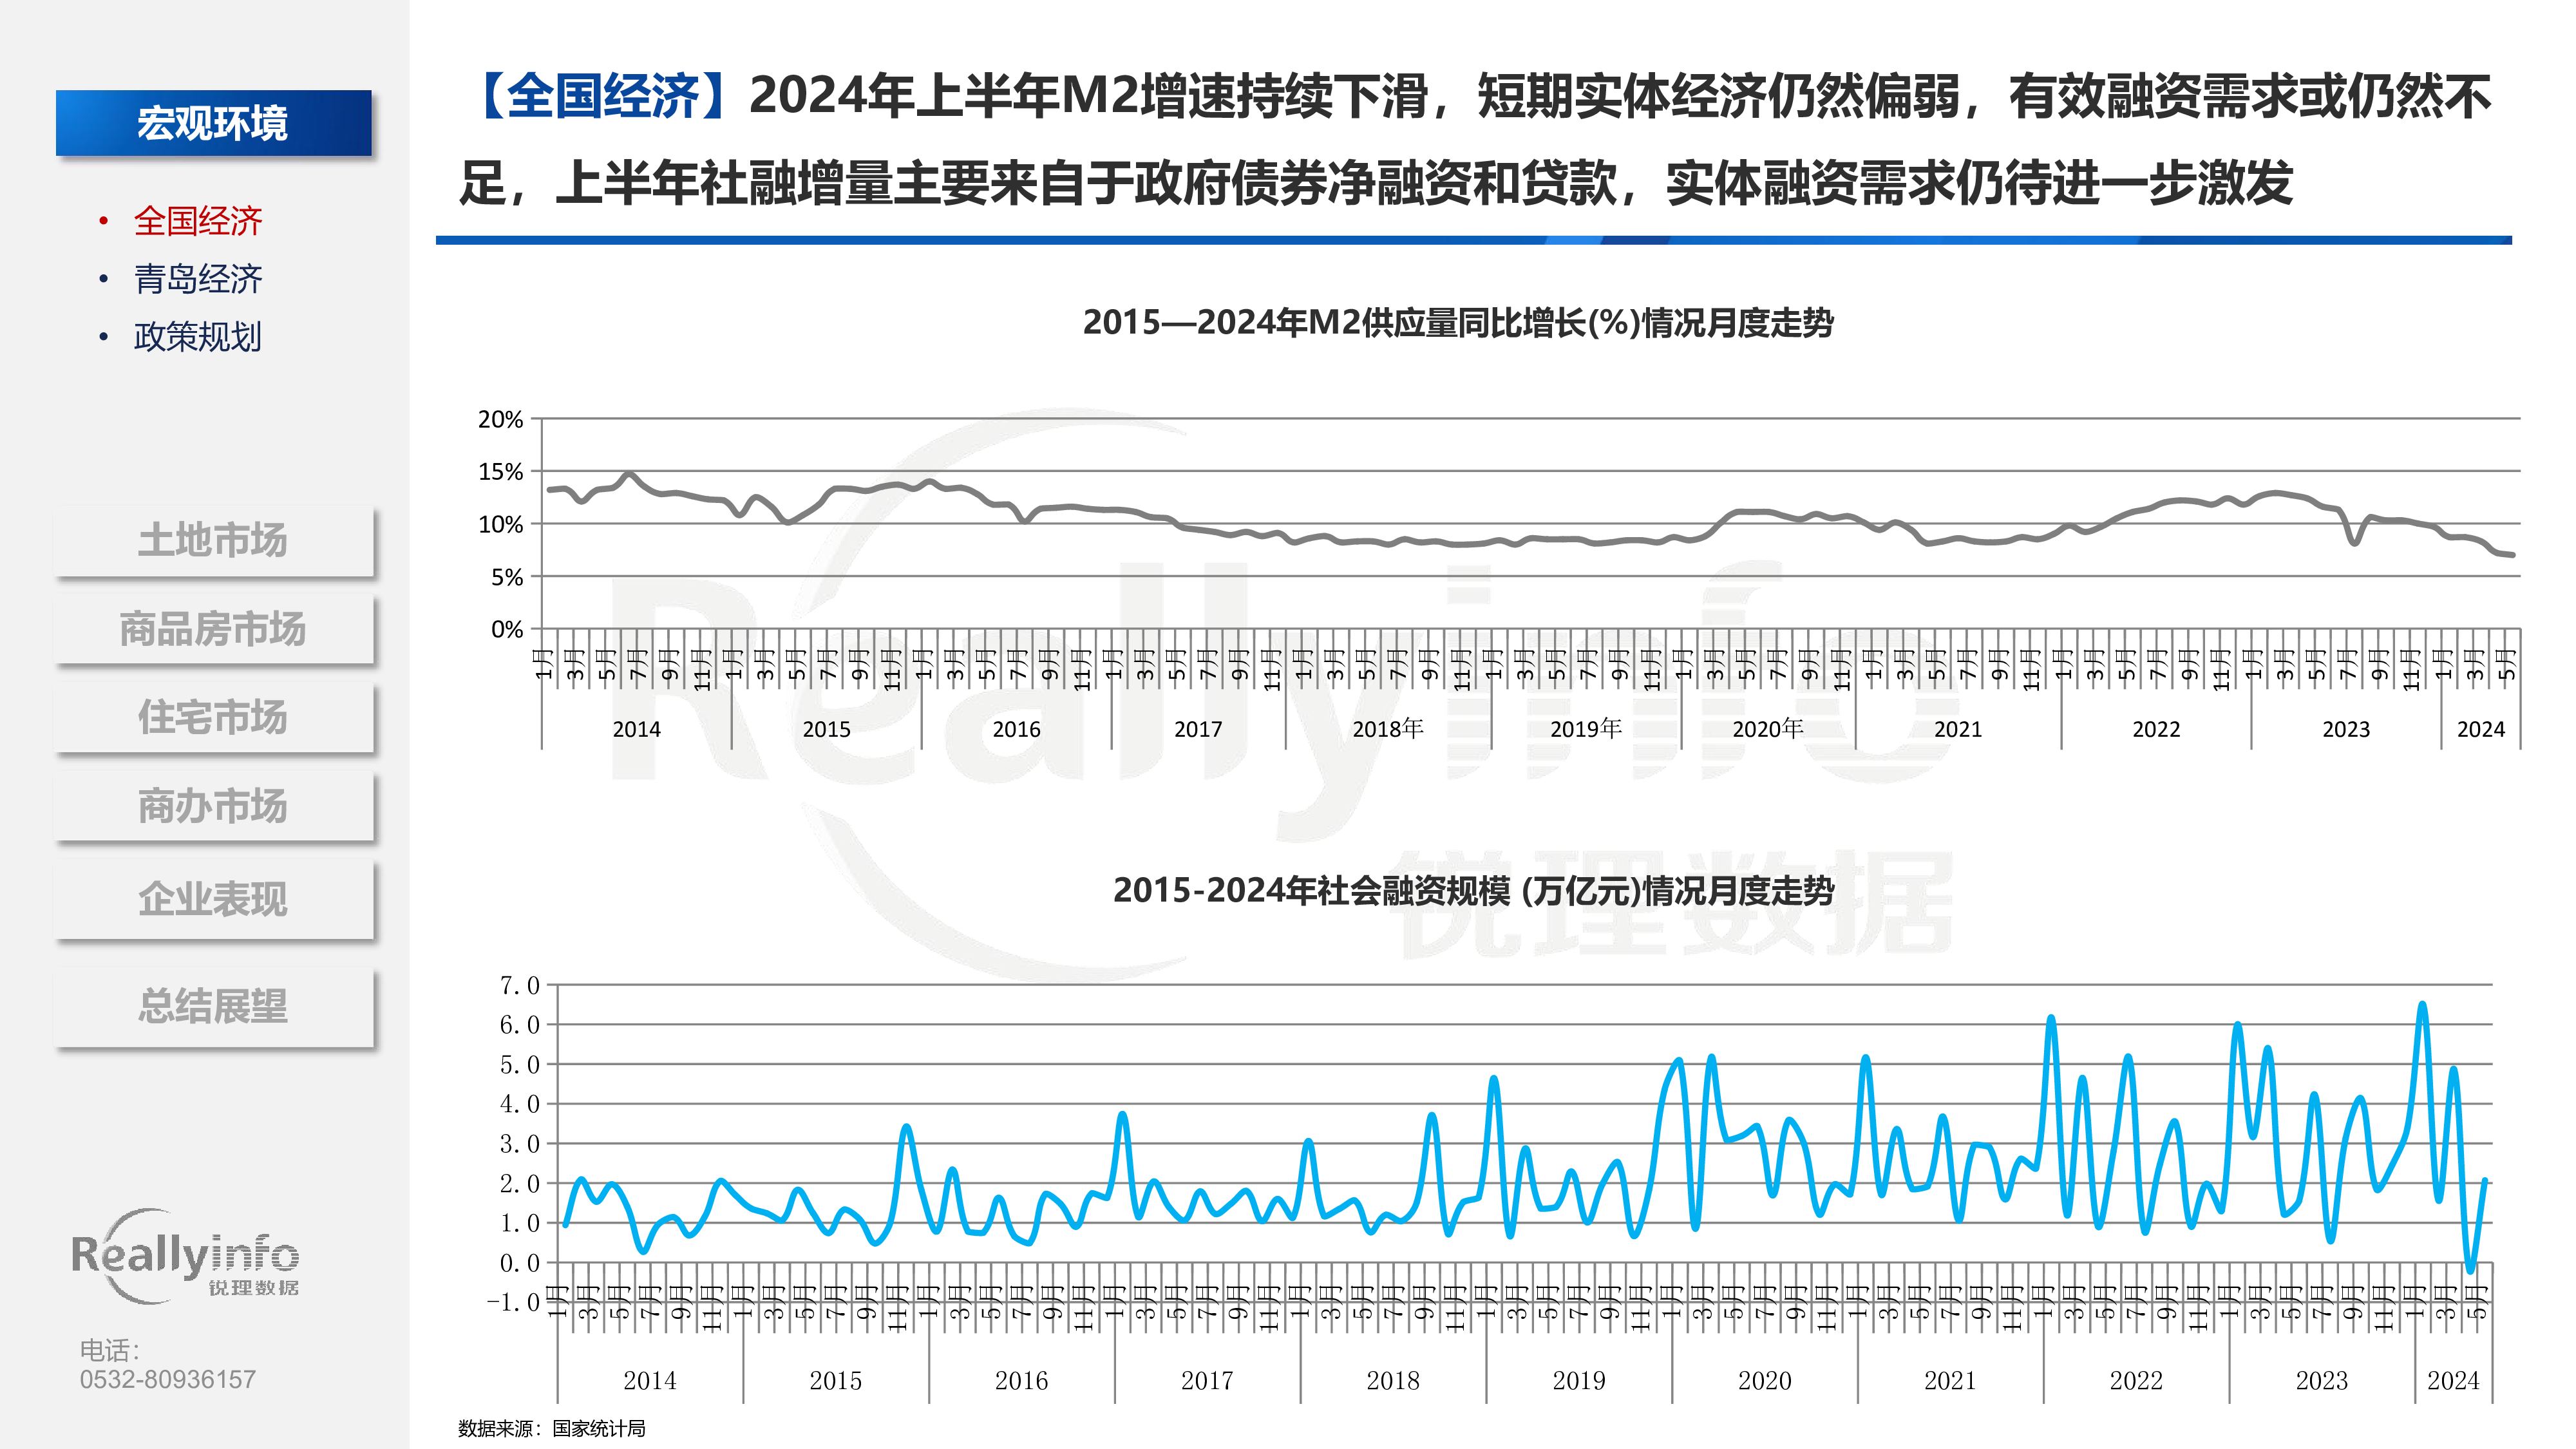Click the 电话 label
The image size is (2576, 1449).
pyautogui.click(x=109, y=1350)
